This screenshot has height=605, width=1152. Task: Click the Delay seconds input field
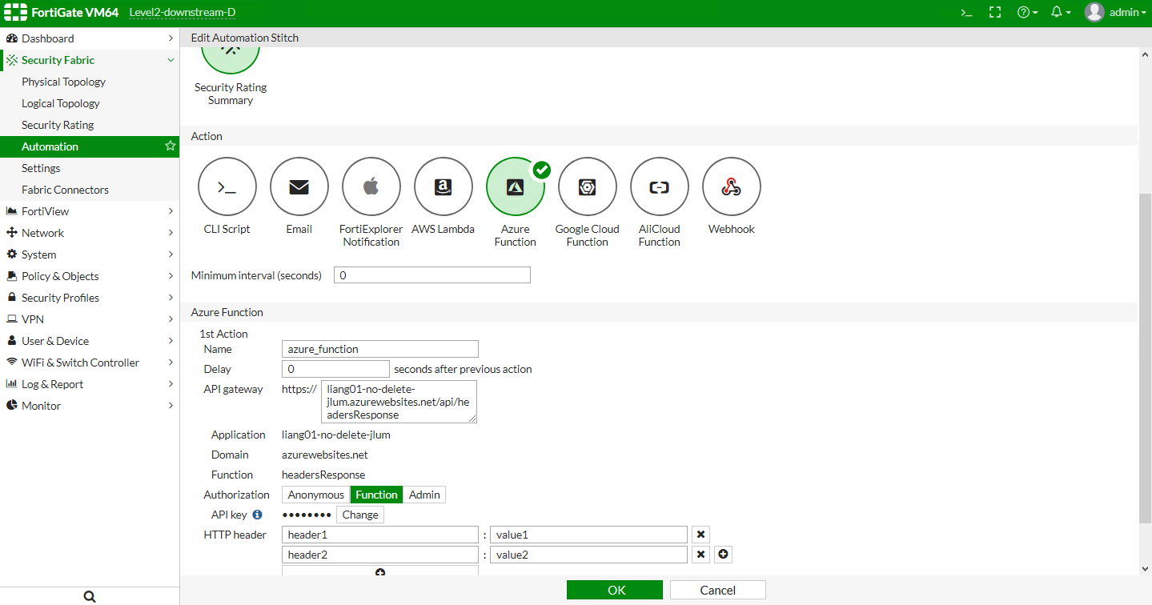click(335, 369)
